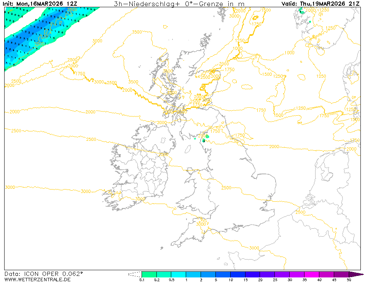This screenshot has width=365, height=282.
Task: Click the purple legend swatch between 45 and 50
Action: [341, 274]
